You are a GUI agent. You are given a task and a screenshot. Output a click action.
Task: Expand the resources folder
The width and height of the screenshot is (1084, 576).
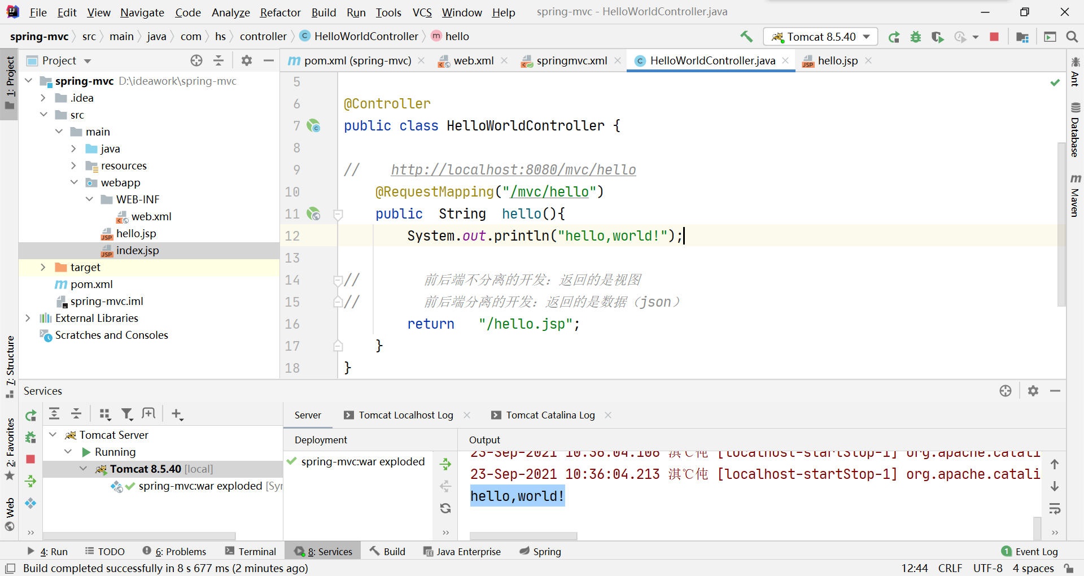pos(74,165)
